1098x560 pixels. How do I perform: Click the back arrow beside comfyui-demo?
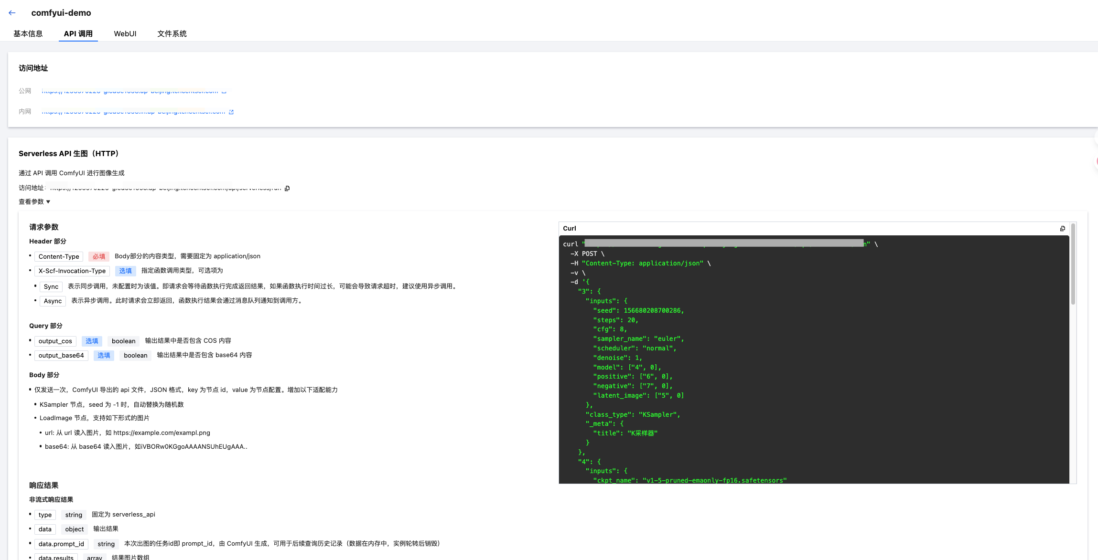coord(12,13)
